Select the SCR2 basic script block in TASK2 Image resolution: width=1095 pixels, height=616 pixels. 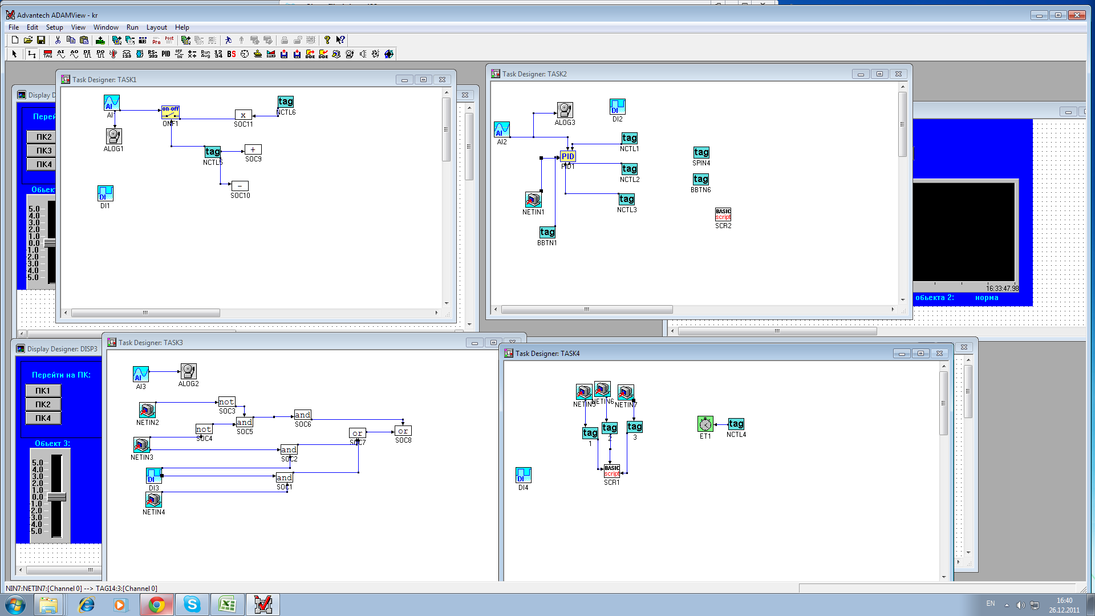[x=723, y=214]
